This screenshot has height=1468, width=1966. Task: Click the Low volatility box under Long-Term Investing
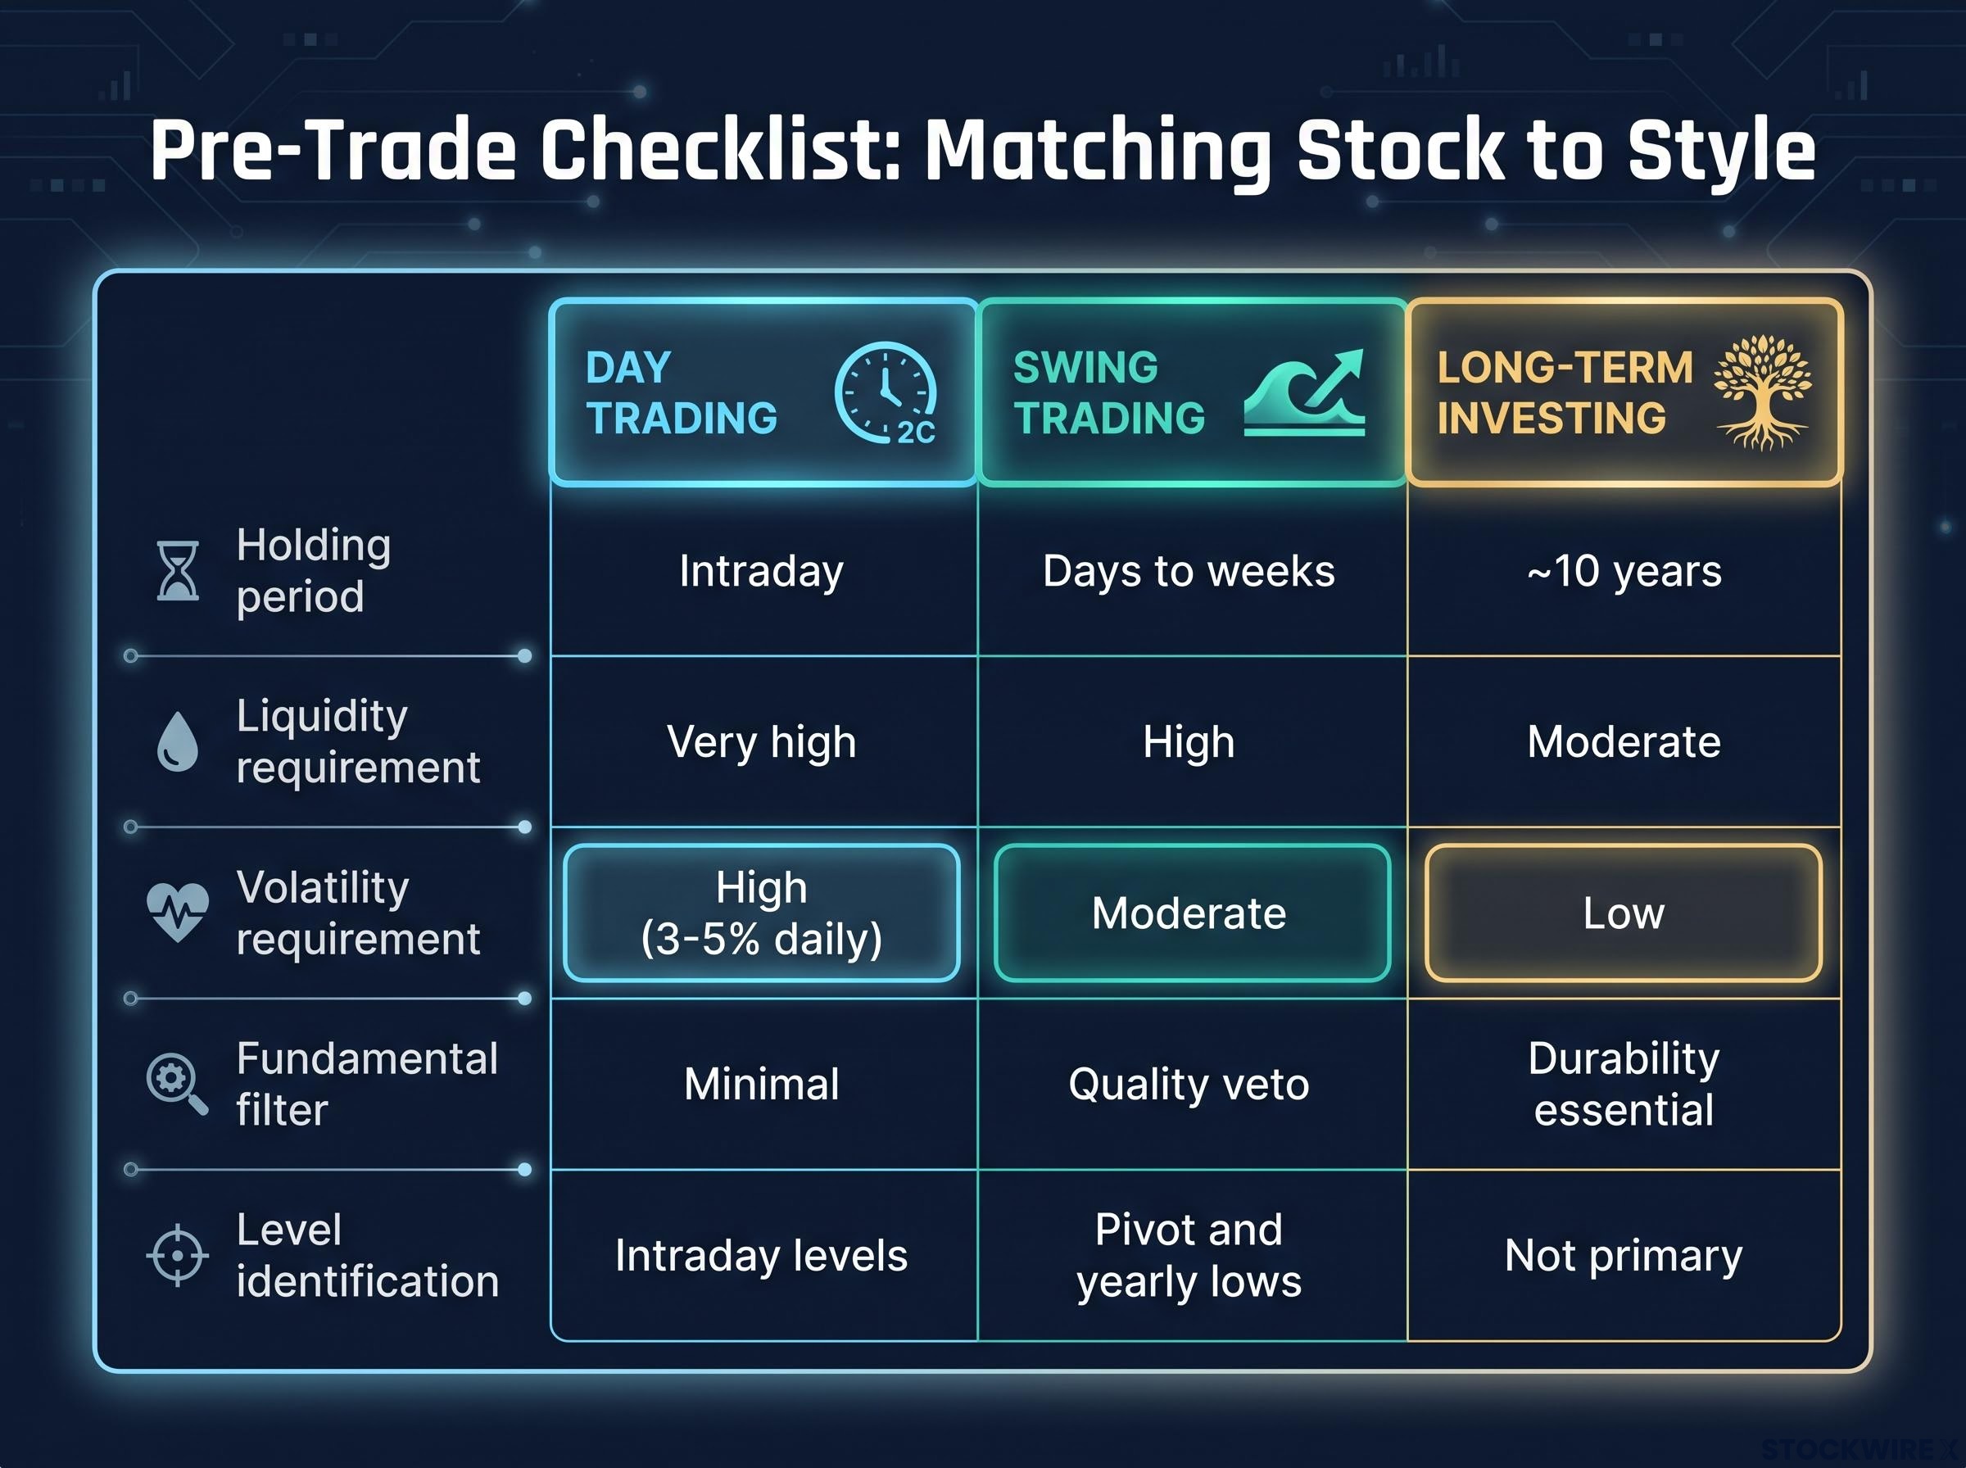point(1624,913)
